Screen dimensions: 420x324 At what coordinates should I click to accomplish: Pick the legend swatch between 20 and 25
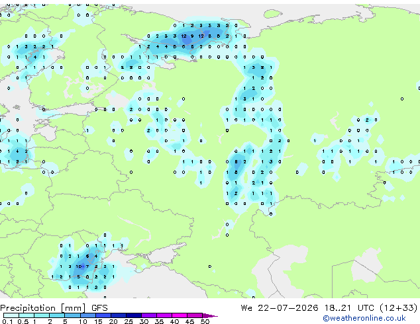tap(119, 315)
